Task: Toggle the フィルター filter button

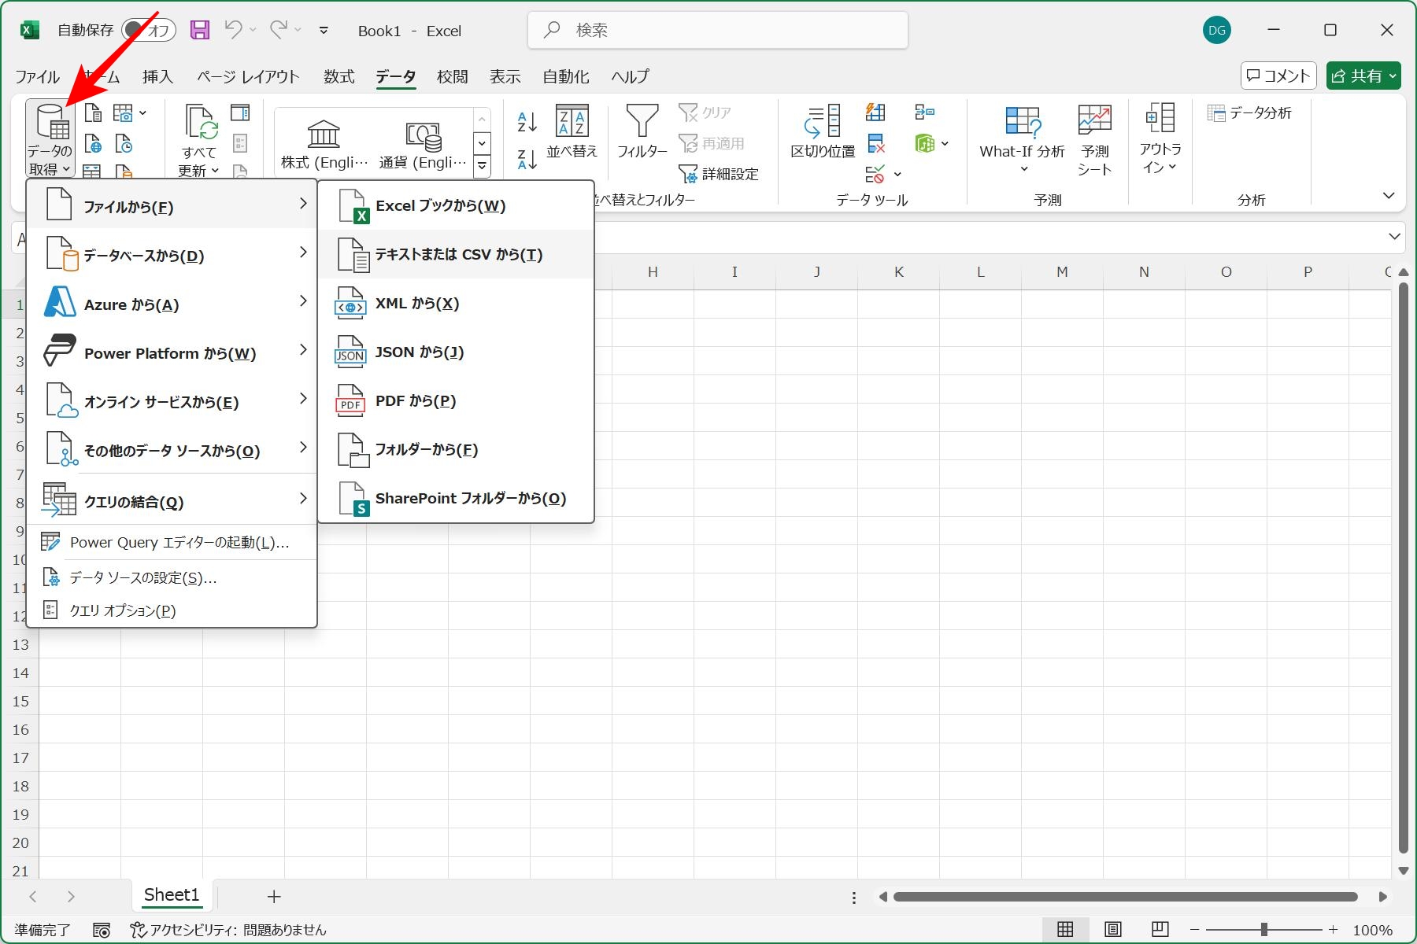Action: (642, 131)
